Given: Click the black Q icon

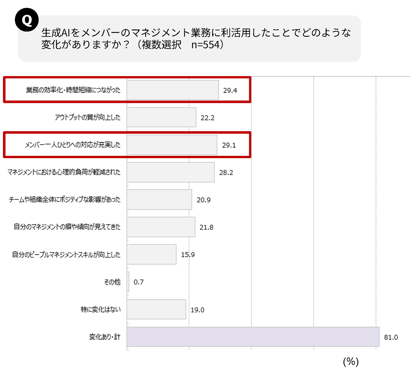Looking at the screenshot, I should [x=27, y=20].
